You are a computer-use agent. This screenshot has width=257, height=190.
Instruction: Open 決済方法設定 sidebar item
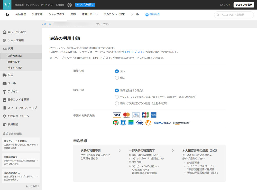point(21,56)
